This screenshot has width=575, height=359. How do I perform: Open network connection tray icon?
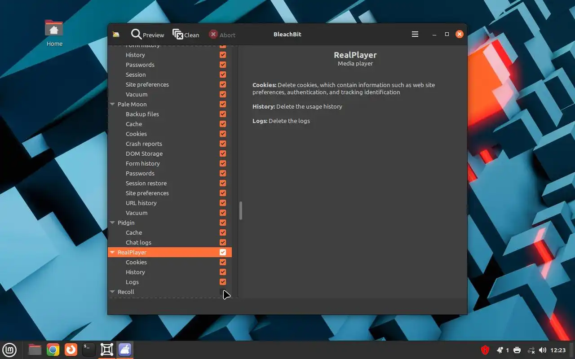[x=531, y=350]
